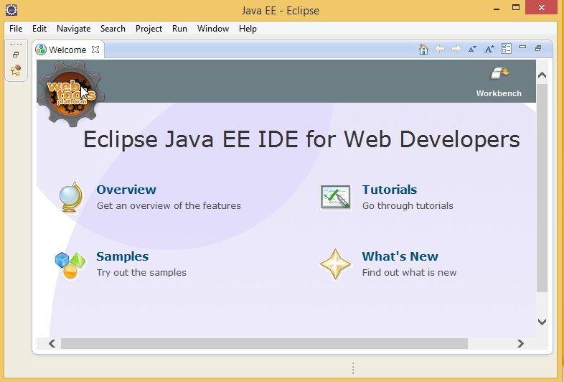
Task: Open the What's New link
Action: click(400, 256)
